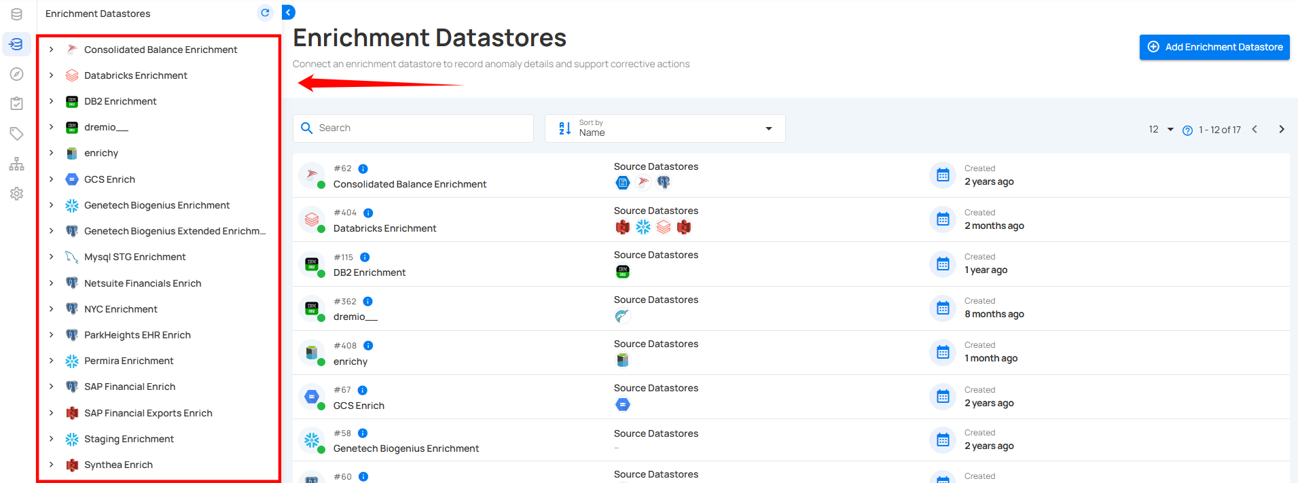Select NYC Enrichment in tree
Image resolution: width=1298 pixels, height=483 pixels.
[x=121, y=309]
